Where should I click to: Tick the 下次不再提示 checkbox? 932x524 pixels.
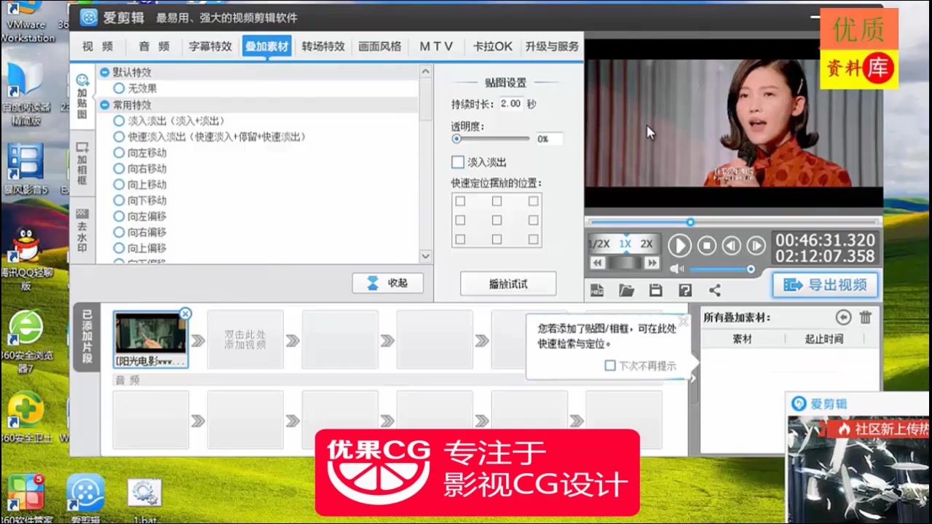pyautogui.click(x=610, y=365)
